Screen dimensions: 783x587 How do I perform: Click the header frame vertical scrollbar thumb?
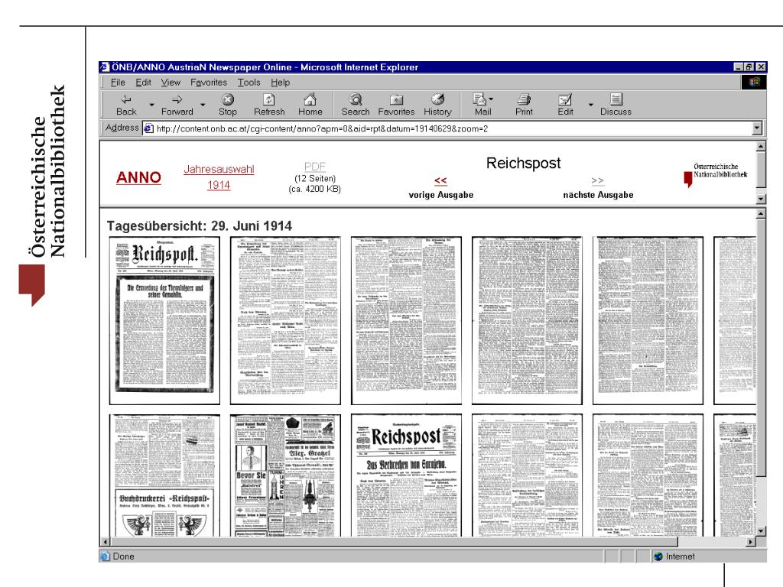point(761,170)
